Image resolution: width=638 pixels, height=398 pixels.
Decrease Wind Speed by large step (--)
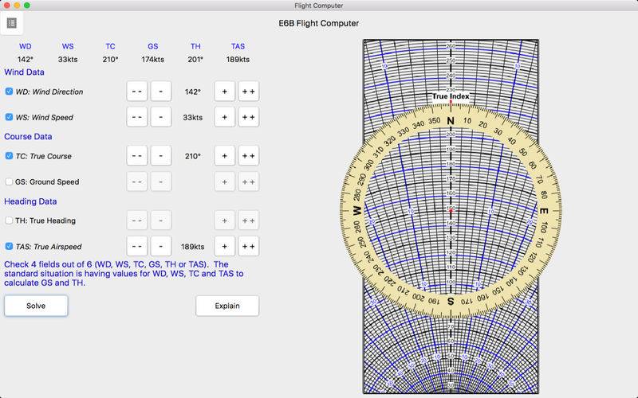136,117
